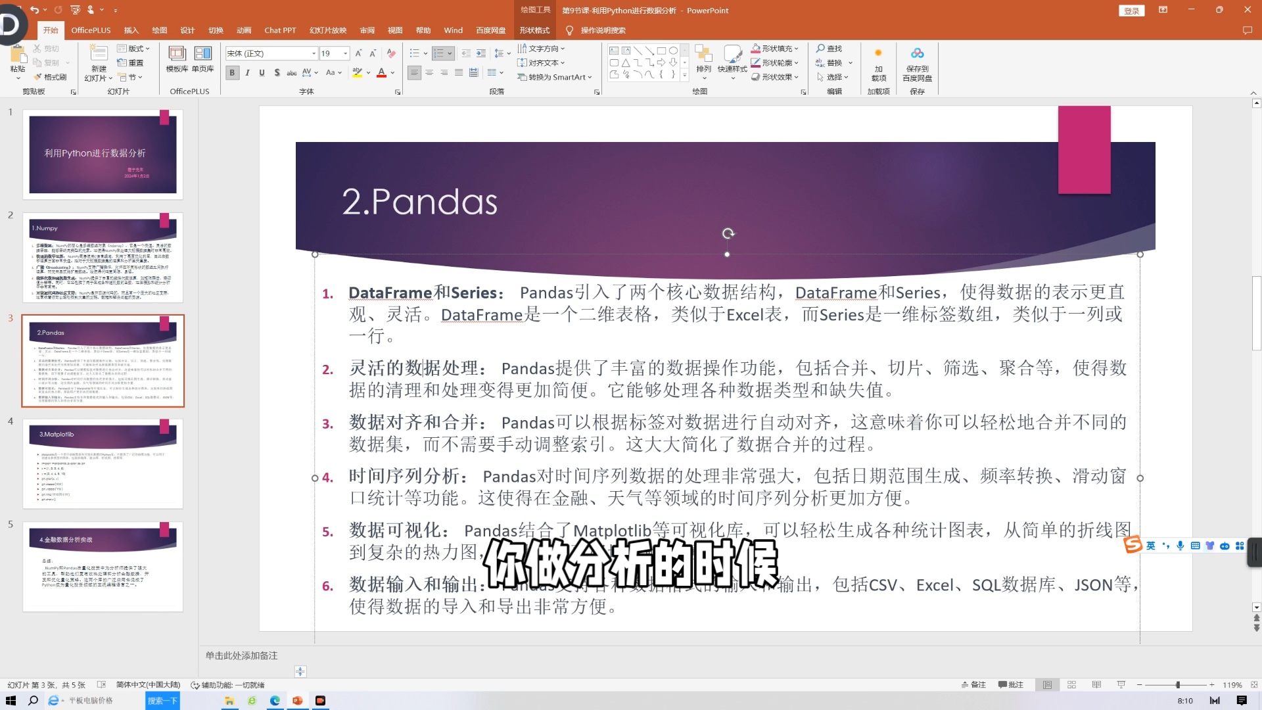Viewport: 1262px width, 710px height.
Task: Switch to the 插入 ribbon tab
Action: [131, 30]
